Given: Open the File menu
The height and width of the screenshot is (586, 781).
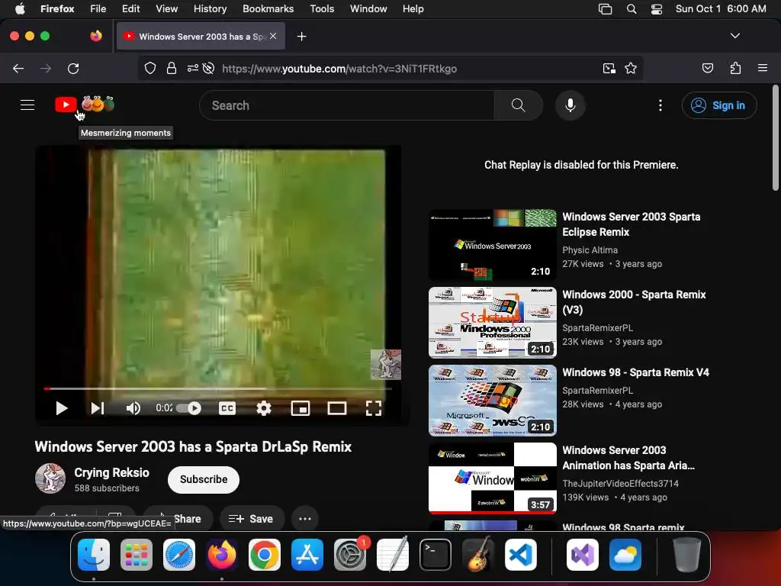Looking at the screenshot, I should coord(98,8).
